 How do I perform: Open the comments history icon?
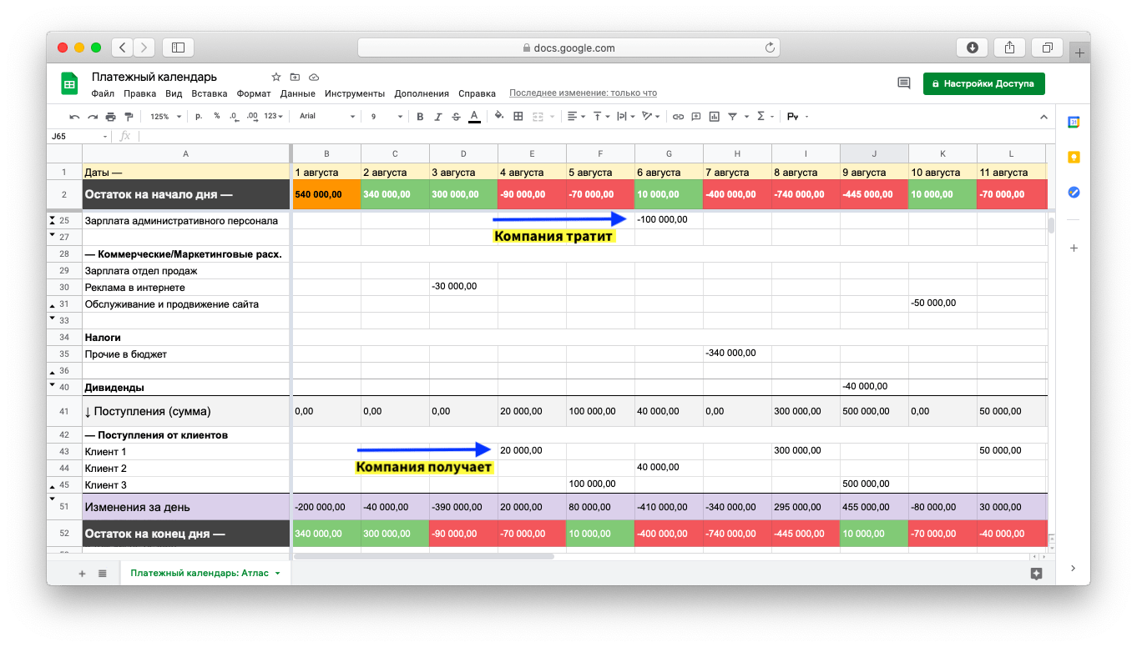903,83
